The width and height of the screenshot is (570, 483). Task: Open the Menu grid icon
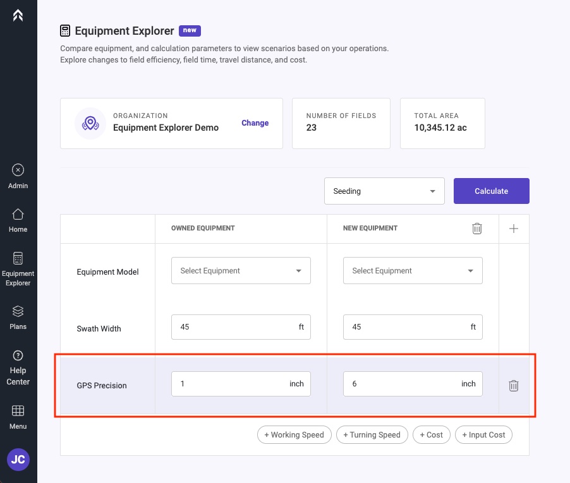18,417
